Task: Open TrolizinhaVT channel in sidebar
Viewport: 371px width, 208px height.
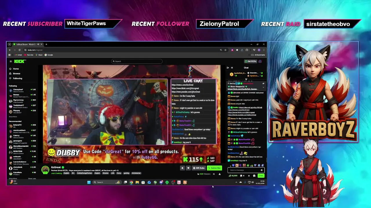Action: 23,106
